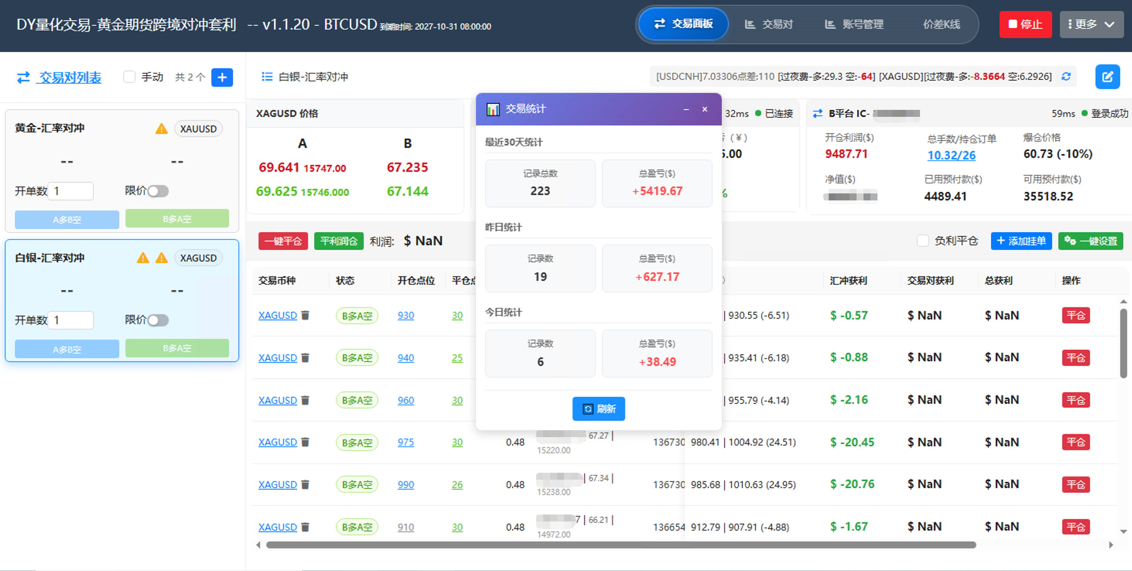
Task: Click the yellow warning icon on the 黄金-汇率对冲 card
Action: [x=161, y=129]
